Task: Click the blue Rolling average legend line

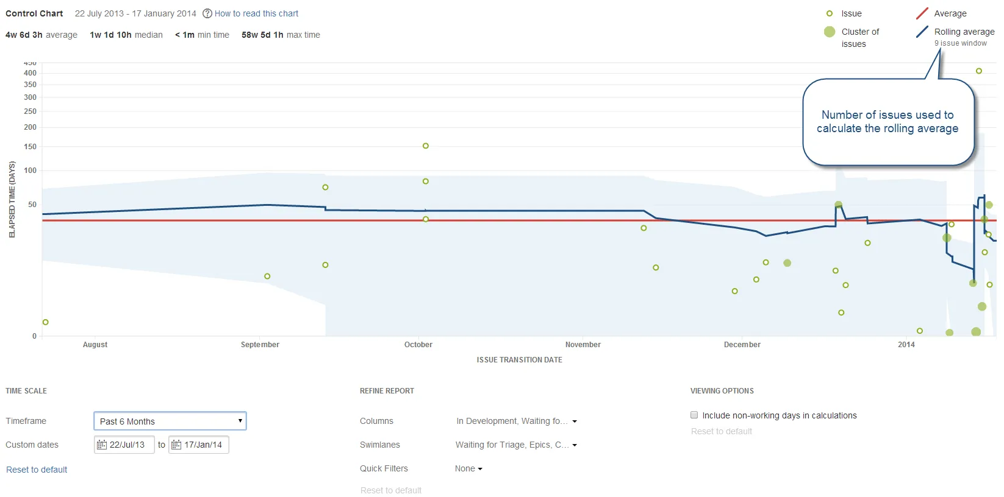Action: 922,32
